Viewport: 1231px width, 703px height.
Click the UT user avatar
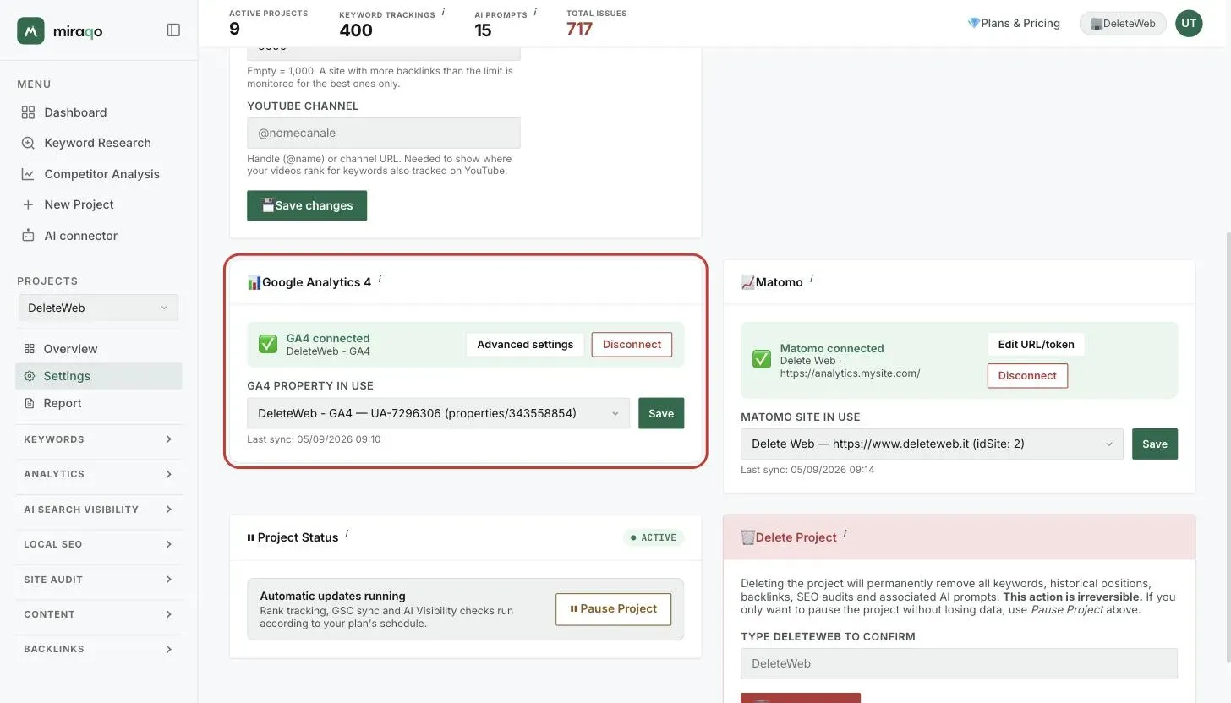(x=1189, y=23)
